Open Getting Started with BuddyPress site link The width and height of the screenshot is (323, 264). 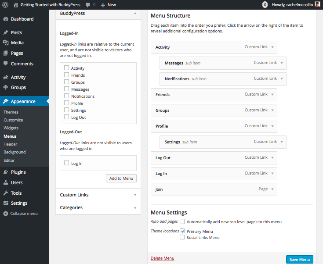pos(50,5)
